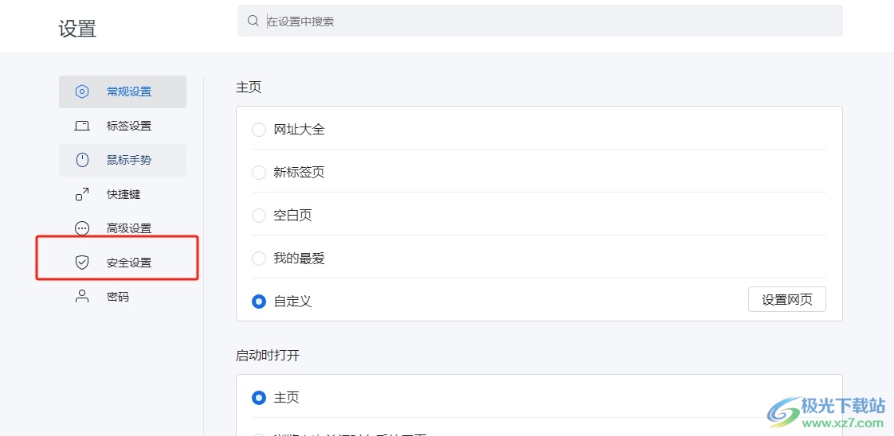
Task: Click the 设置网页 button
Action: (x=786, y=300)
